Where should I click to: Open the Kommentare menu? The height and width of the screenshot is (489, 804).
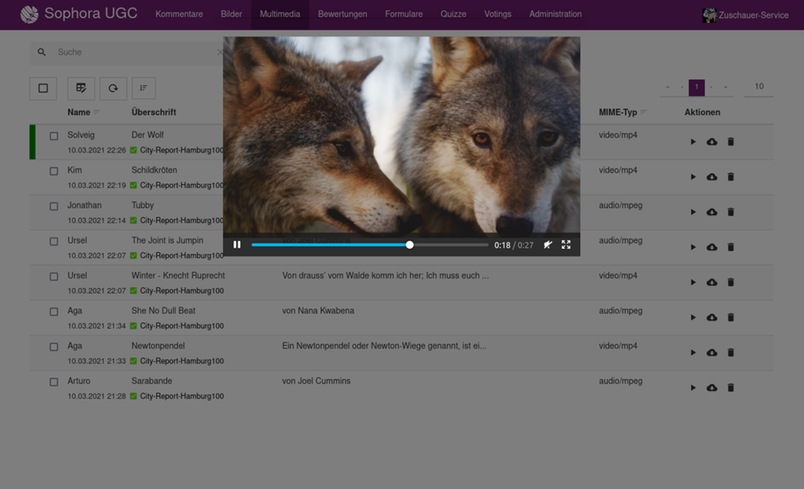click(x=179, y=14)
